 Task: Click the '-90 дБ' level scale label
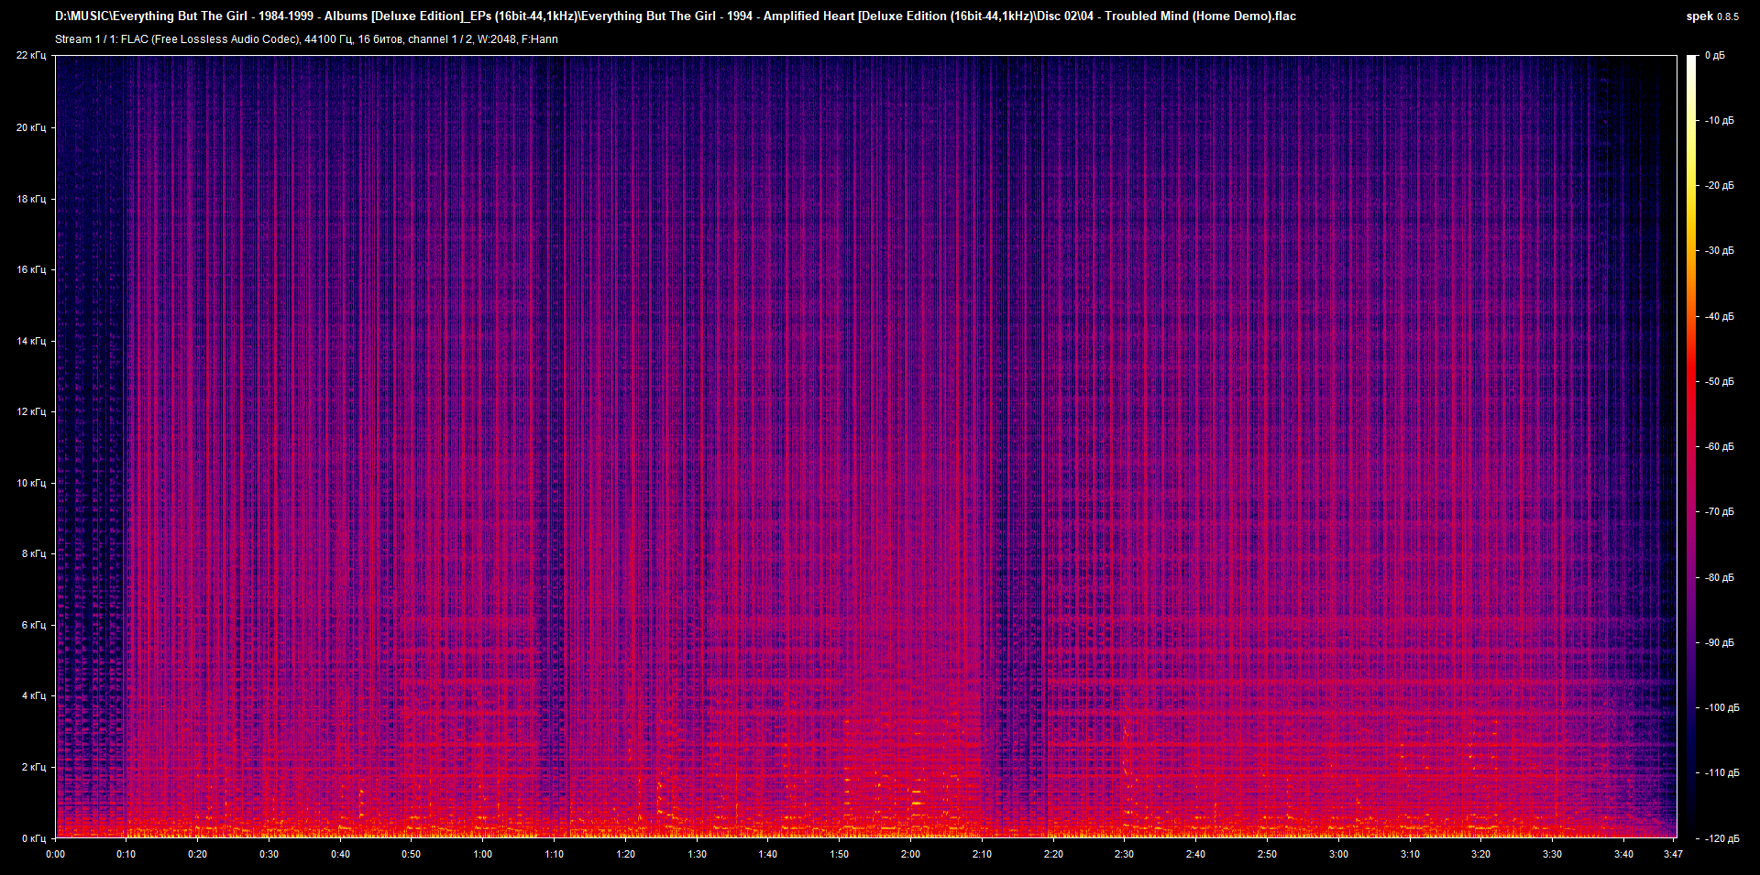[1720, 643]
